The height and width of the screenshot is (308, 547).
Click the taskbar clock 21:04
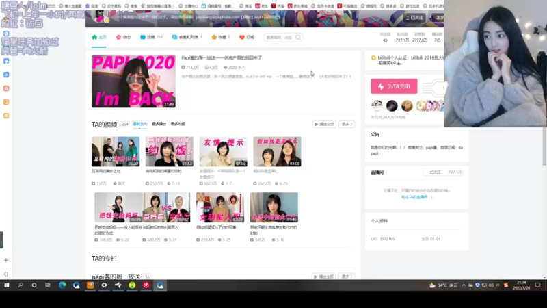pyautogui.click(x=521, y=285)
